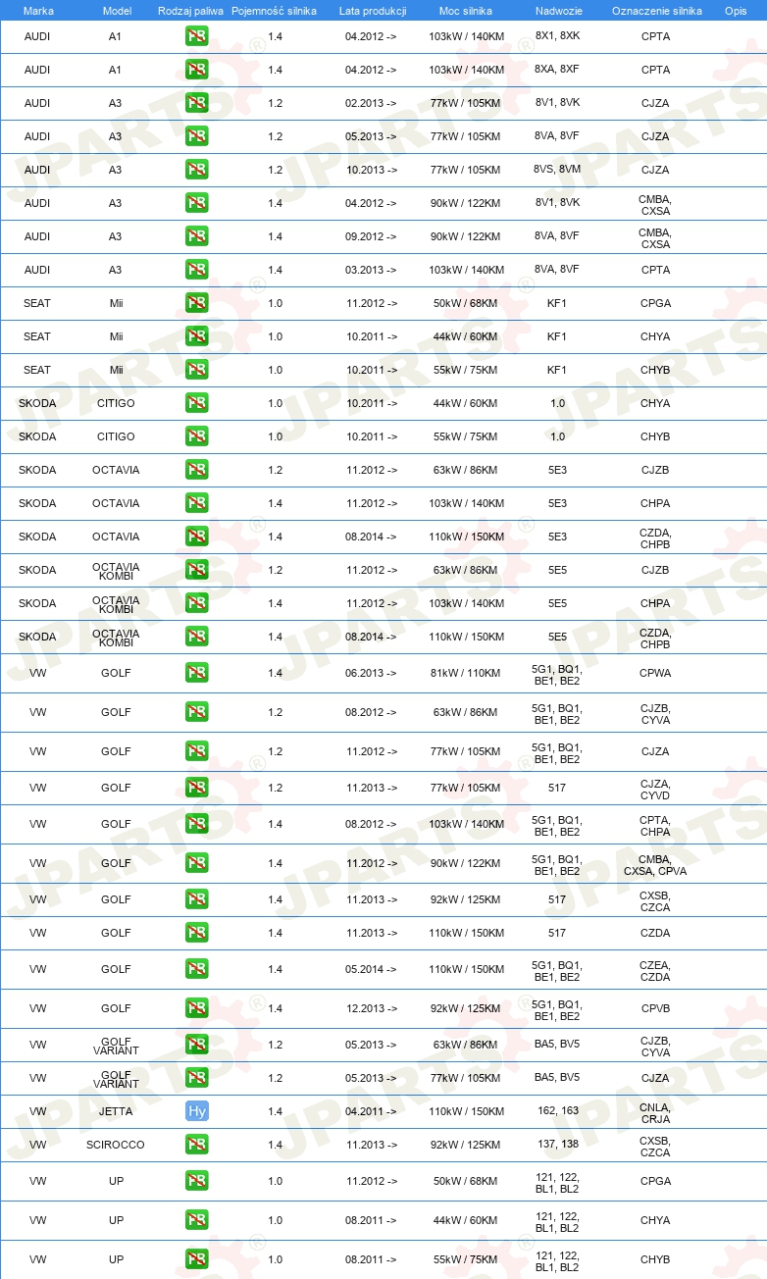767x1279 pixels.
Task: Click petrol fuel icon in Audi A1 8X1, 8XK row
Action: 196,36
